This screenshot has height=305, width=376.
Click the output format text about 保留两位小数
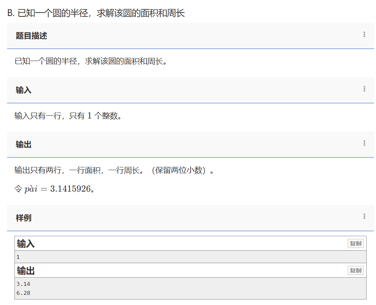pos(114,170)
